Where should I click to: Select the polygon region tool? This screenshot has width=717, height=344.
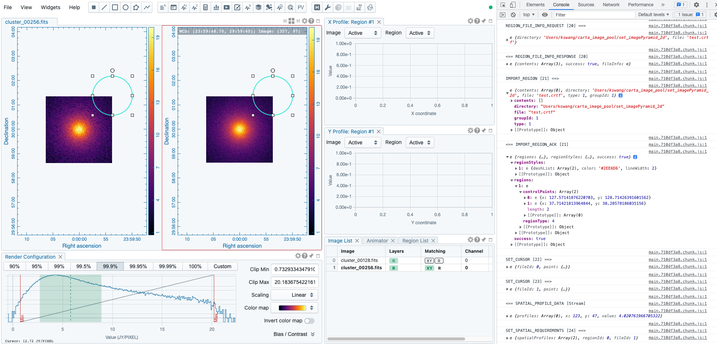136,7
